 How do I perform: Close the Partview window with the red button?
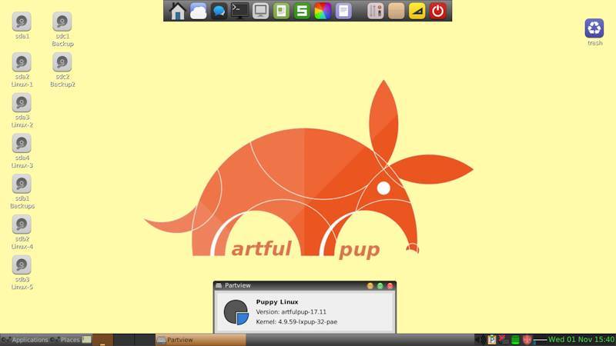pyautogui.click(x=390, y=286)
